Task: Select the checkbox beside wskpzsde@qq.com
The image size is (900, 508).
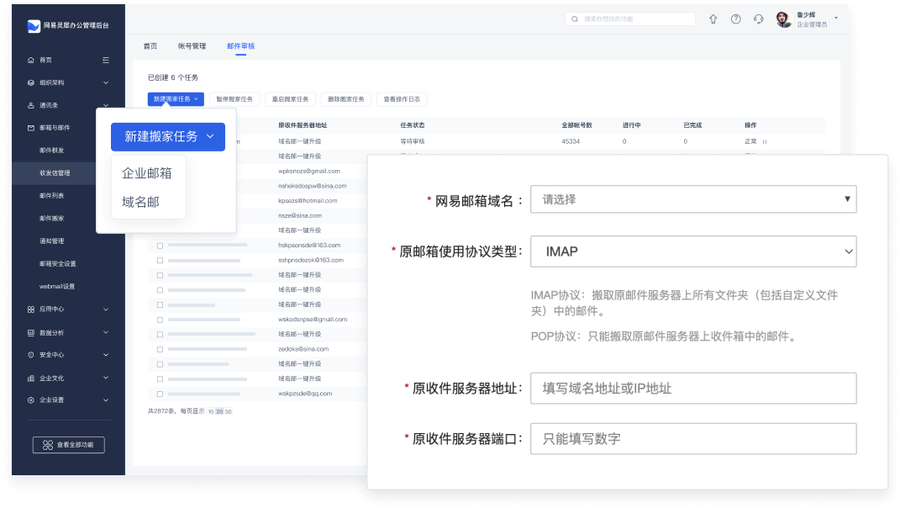Action: tap(160, 394)
